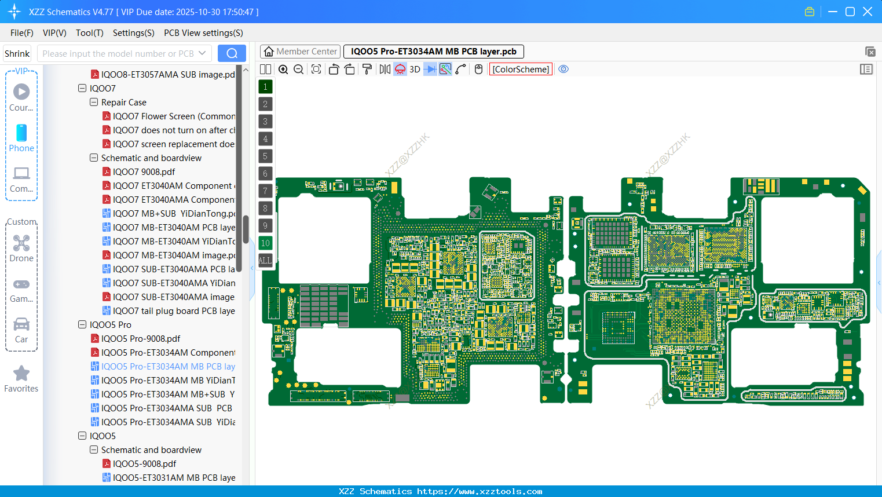Click the mouse settings toolbar icon
882x497 pixels.
click(x=477, y=69)
